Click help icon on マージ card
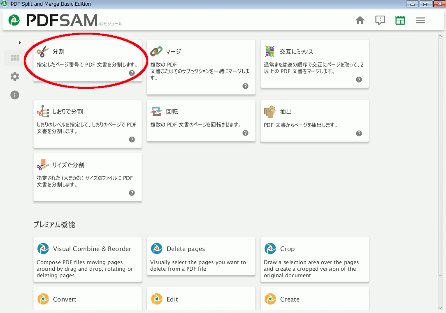The image size is (446, 313). (246, 86)
